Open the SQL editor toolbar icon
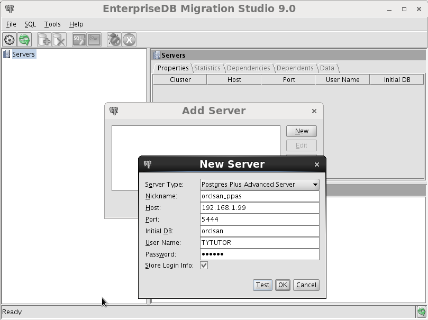The height and width of the screenshot is (320, 428). 79,40
